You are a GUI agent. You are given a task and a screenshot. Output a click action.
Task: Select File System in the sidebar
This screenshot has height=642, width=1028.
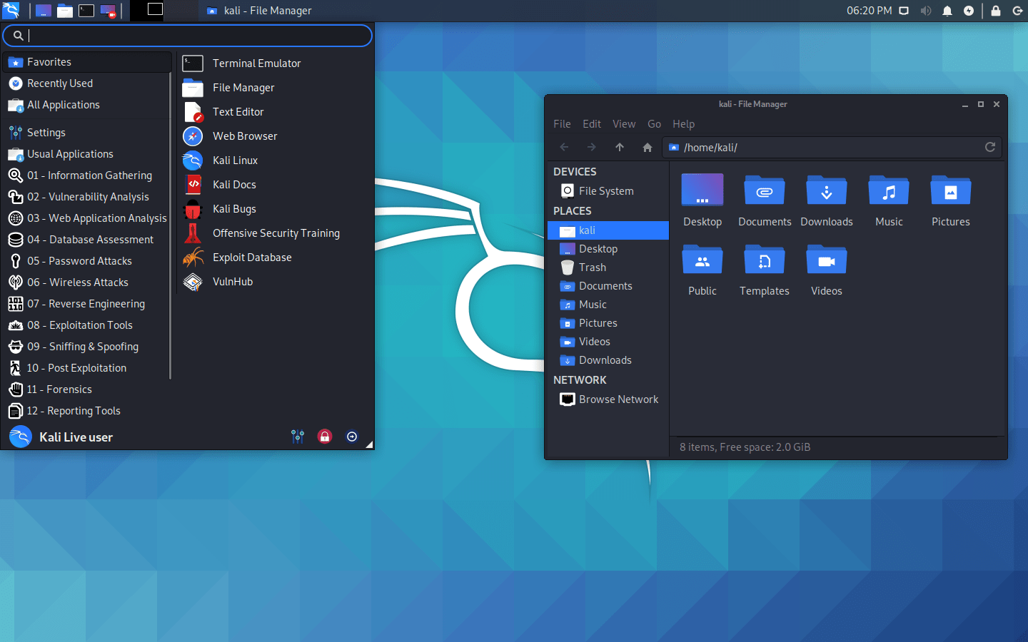tap(608, 191)
